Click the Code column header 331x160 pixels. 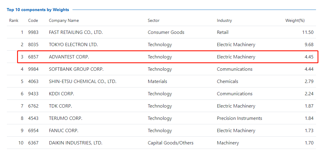(33, 20)
